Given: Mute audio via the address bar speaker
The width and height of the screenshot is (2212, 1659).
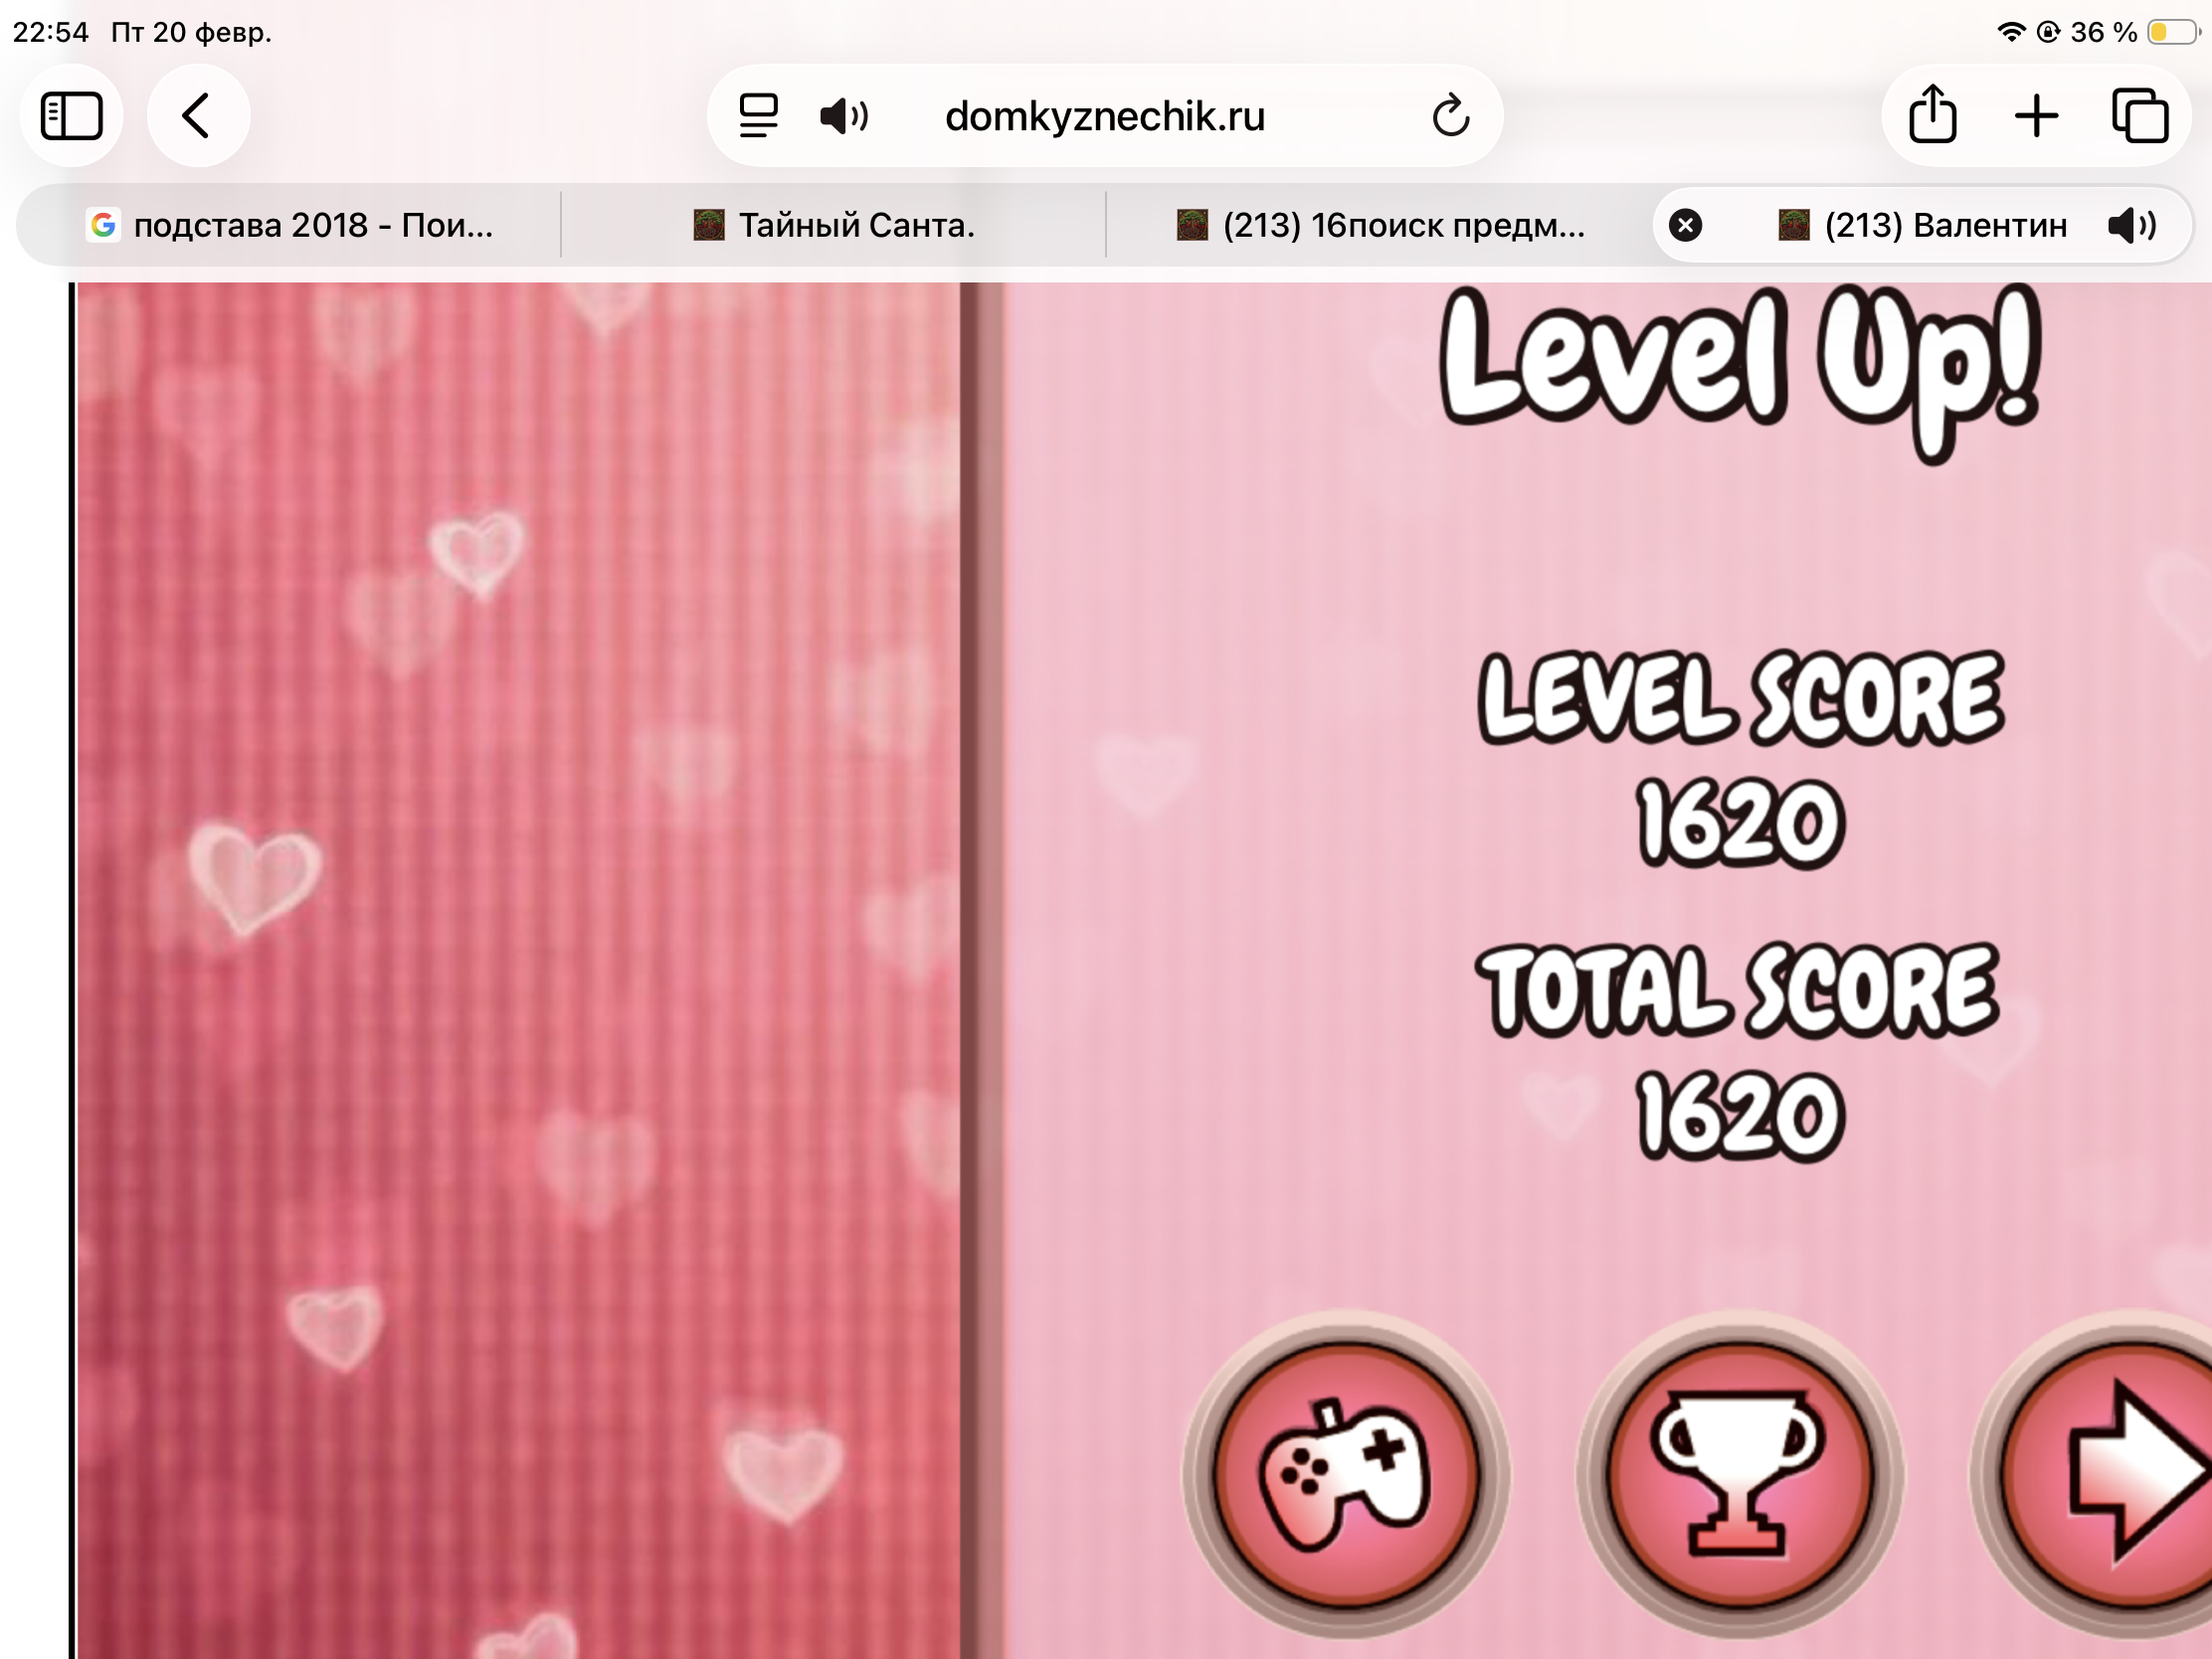Looking at the screenshot, I should tap(843, 116).
